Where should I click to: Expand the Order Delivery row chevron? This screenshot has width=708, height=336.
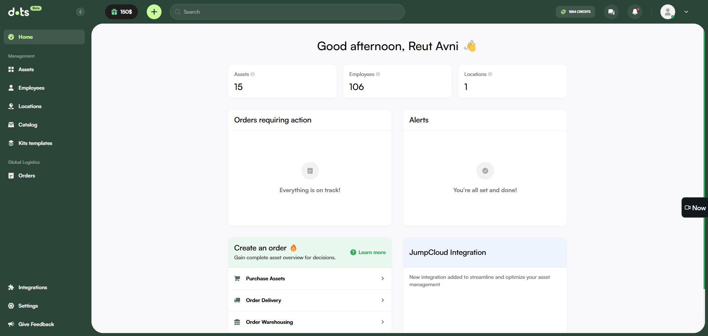(x=382, y=300)
